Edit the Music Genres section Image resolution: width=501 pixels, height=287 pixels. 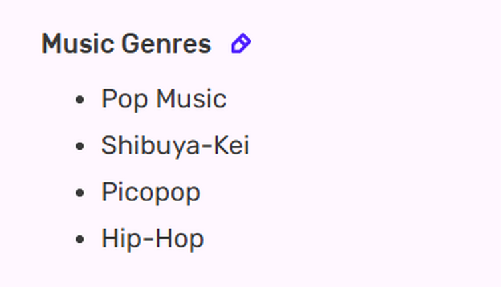point(241,43)
